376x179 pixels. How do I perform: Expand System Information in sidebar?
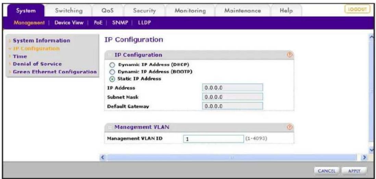[41, 40]
